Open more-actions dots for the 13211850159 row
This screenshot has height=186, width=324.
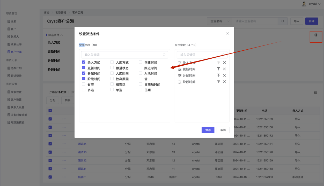click(x=64, y=119)
